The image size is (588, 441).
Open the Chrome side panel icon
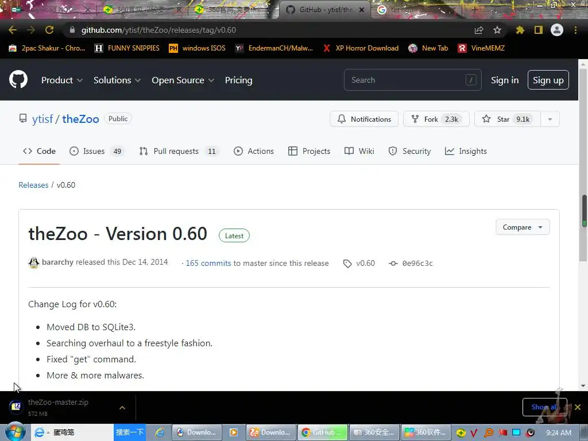click(x=539, y=30)
